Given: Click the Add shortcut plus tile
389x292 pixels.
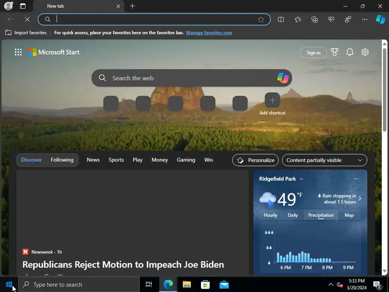Looking at the screenshot, I should pos(272,100).
